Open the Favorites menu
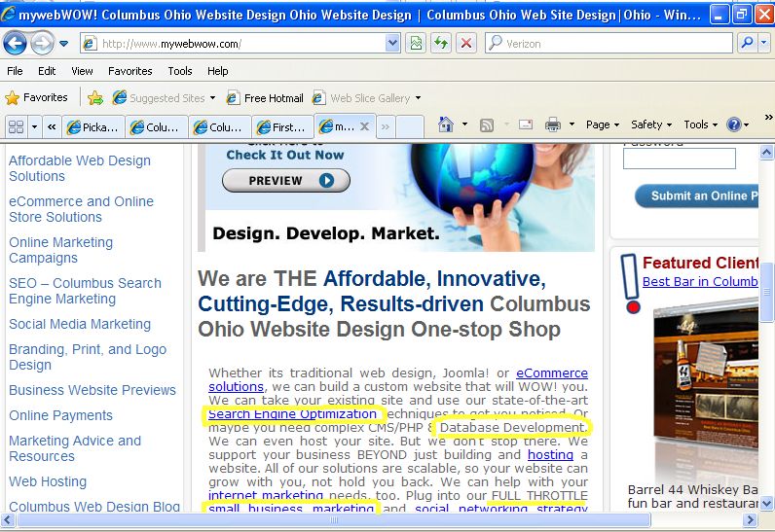The width and height of the screenshot is (775, 532). pos(130,71)
